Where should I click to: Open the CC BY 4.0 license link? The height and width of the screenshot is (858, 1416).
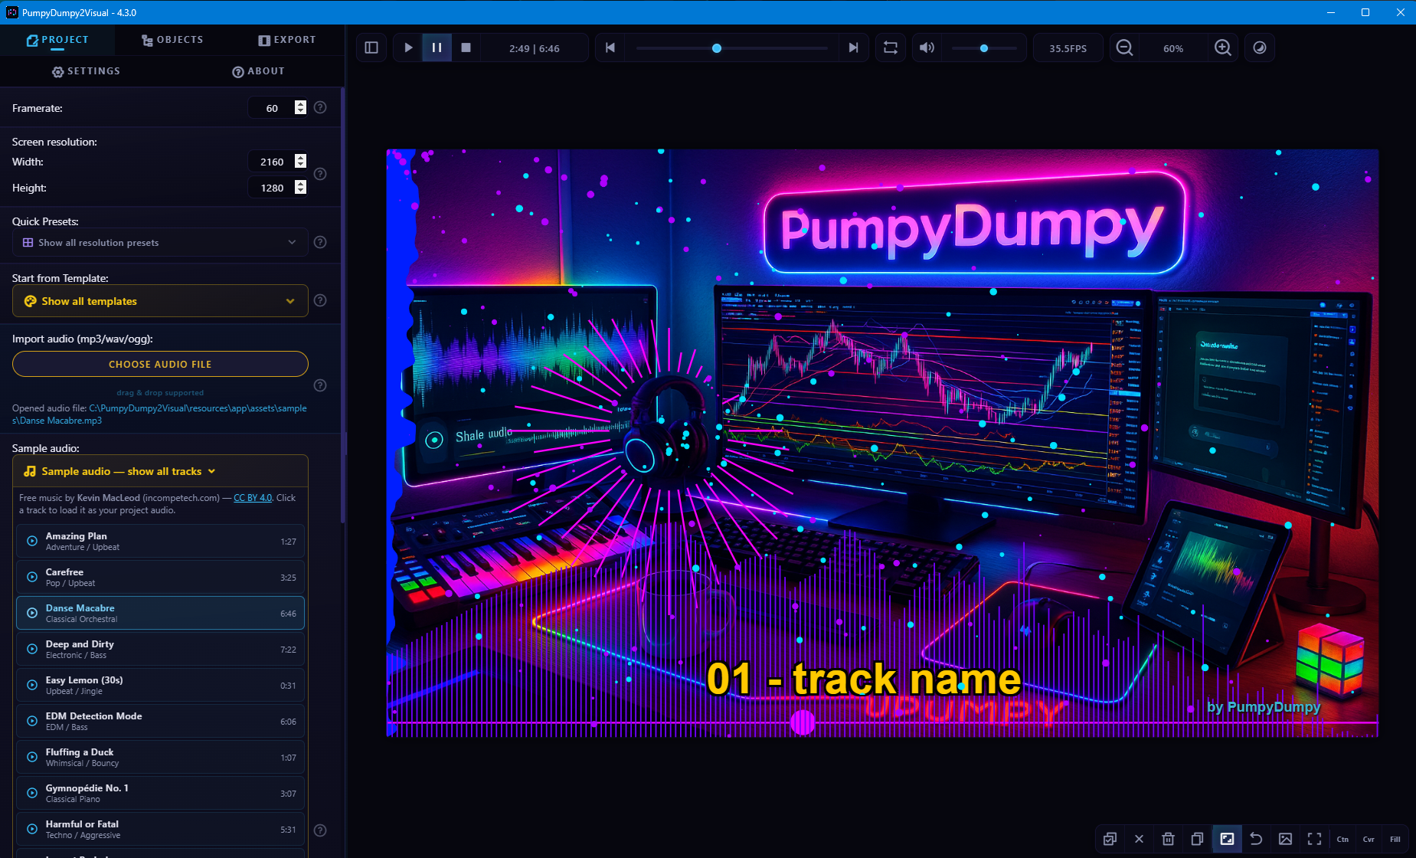point(251,497)
